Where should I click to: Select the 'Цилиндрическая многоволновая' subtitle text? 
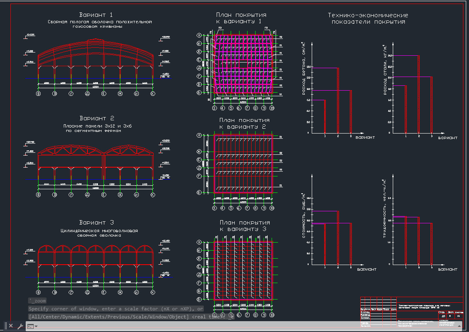[99, 231]
